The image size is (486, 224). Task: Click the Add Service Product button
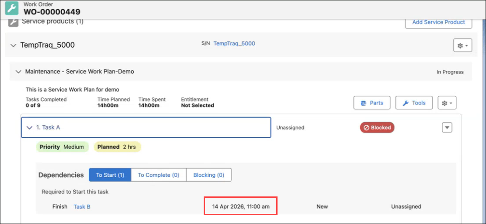coord(438,22)
